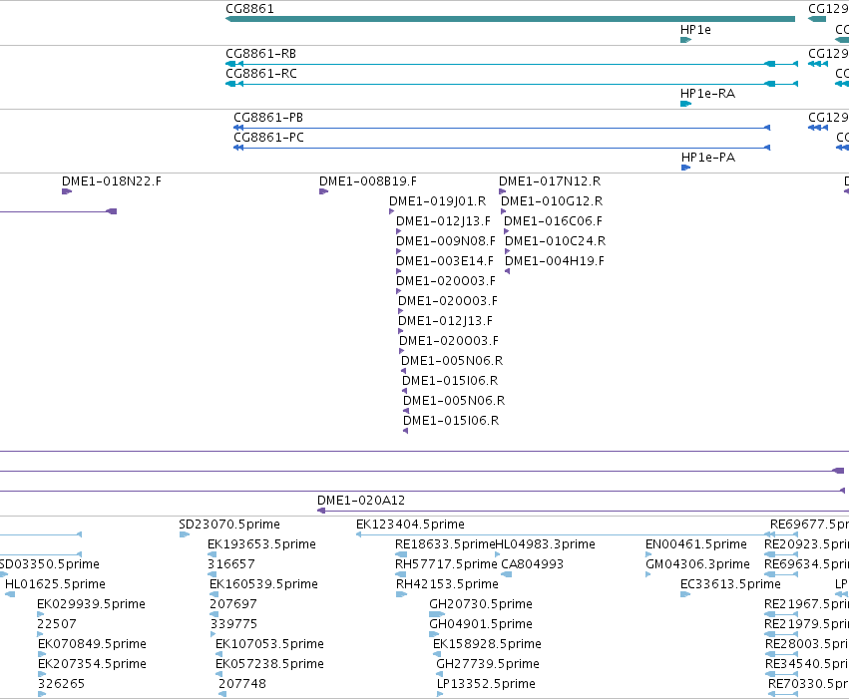Open the 339775 feature label

click(x=233, y=624)
